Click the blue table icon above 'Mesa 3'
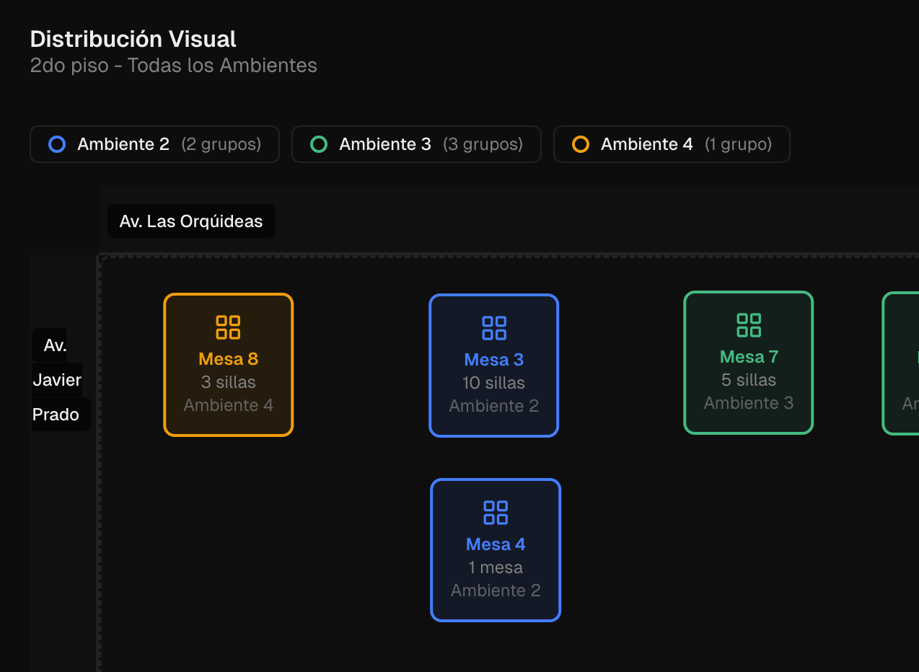The width and height of the screenshot is (919, 672). coord(493,327)
